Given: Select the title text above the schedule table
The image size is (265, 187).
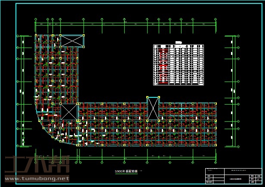Looking at the screenshot, I should point(178,42).
